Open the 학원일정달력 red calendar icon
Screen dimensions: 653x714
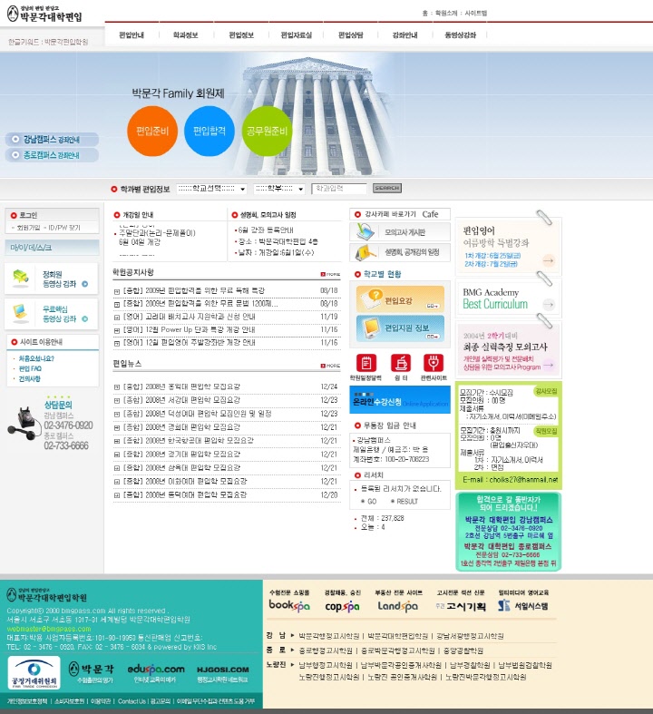pyautogui.click(x=366, y=363)
